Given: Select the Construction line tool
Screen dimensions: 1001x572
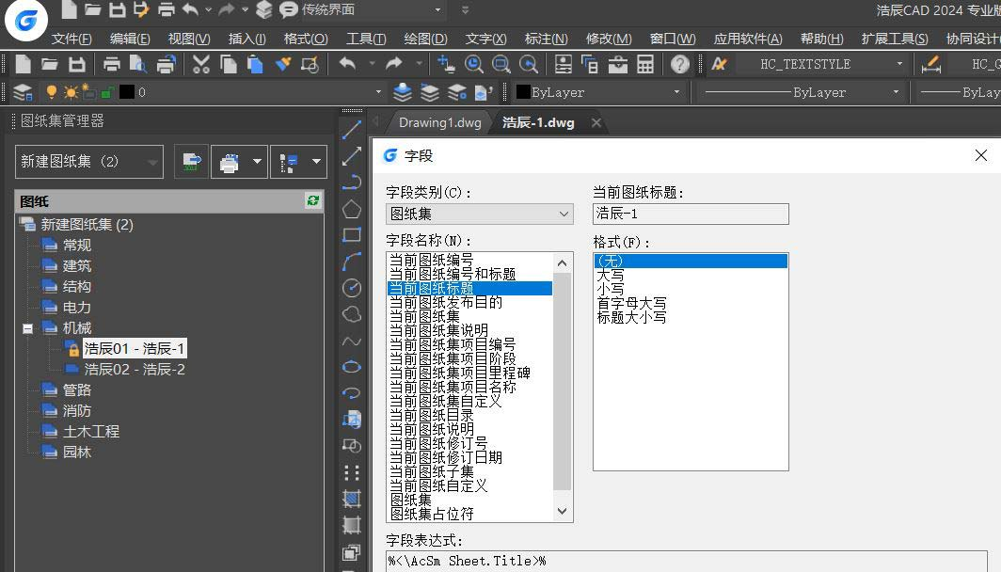Looking at the screenshot, I should click(x=352, y=156).
